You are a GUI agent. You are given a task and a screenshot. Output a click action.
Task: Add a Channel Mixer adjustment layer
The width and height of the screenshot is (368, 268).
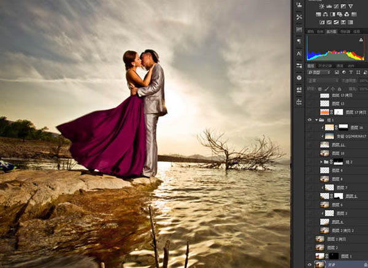coord(347,14)
